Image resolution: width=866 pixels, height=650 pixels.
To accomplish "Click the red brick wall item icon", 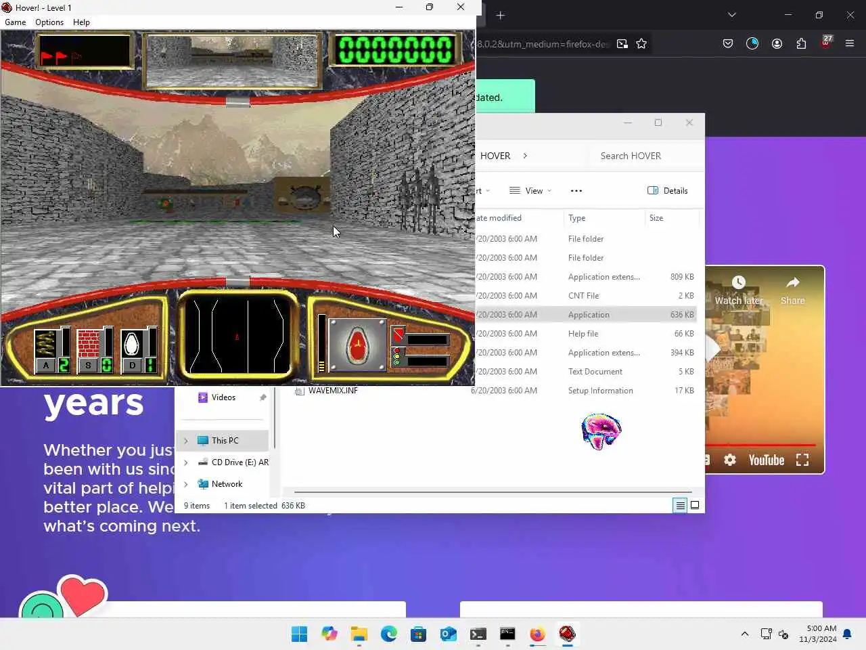I will 88,344.
